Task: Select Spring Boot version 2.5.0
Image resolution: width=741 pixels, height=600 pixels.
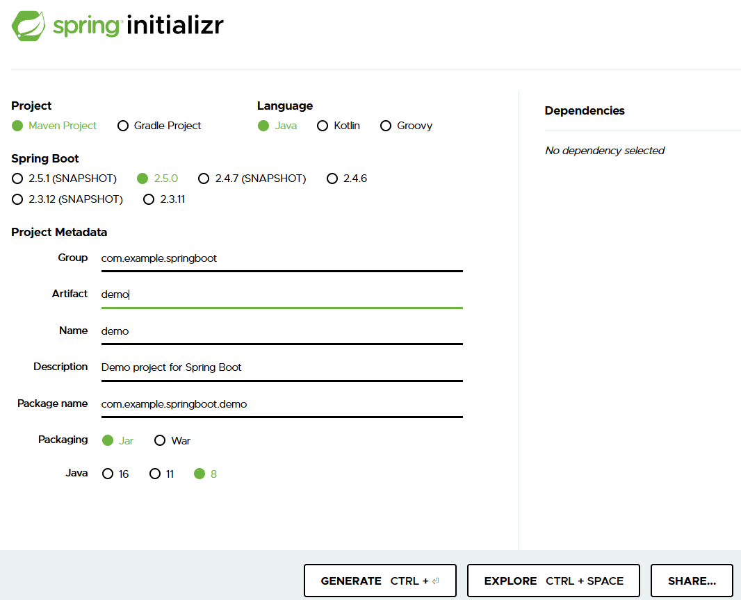Action: click(157, 178)
